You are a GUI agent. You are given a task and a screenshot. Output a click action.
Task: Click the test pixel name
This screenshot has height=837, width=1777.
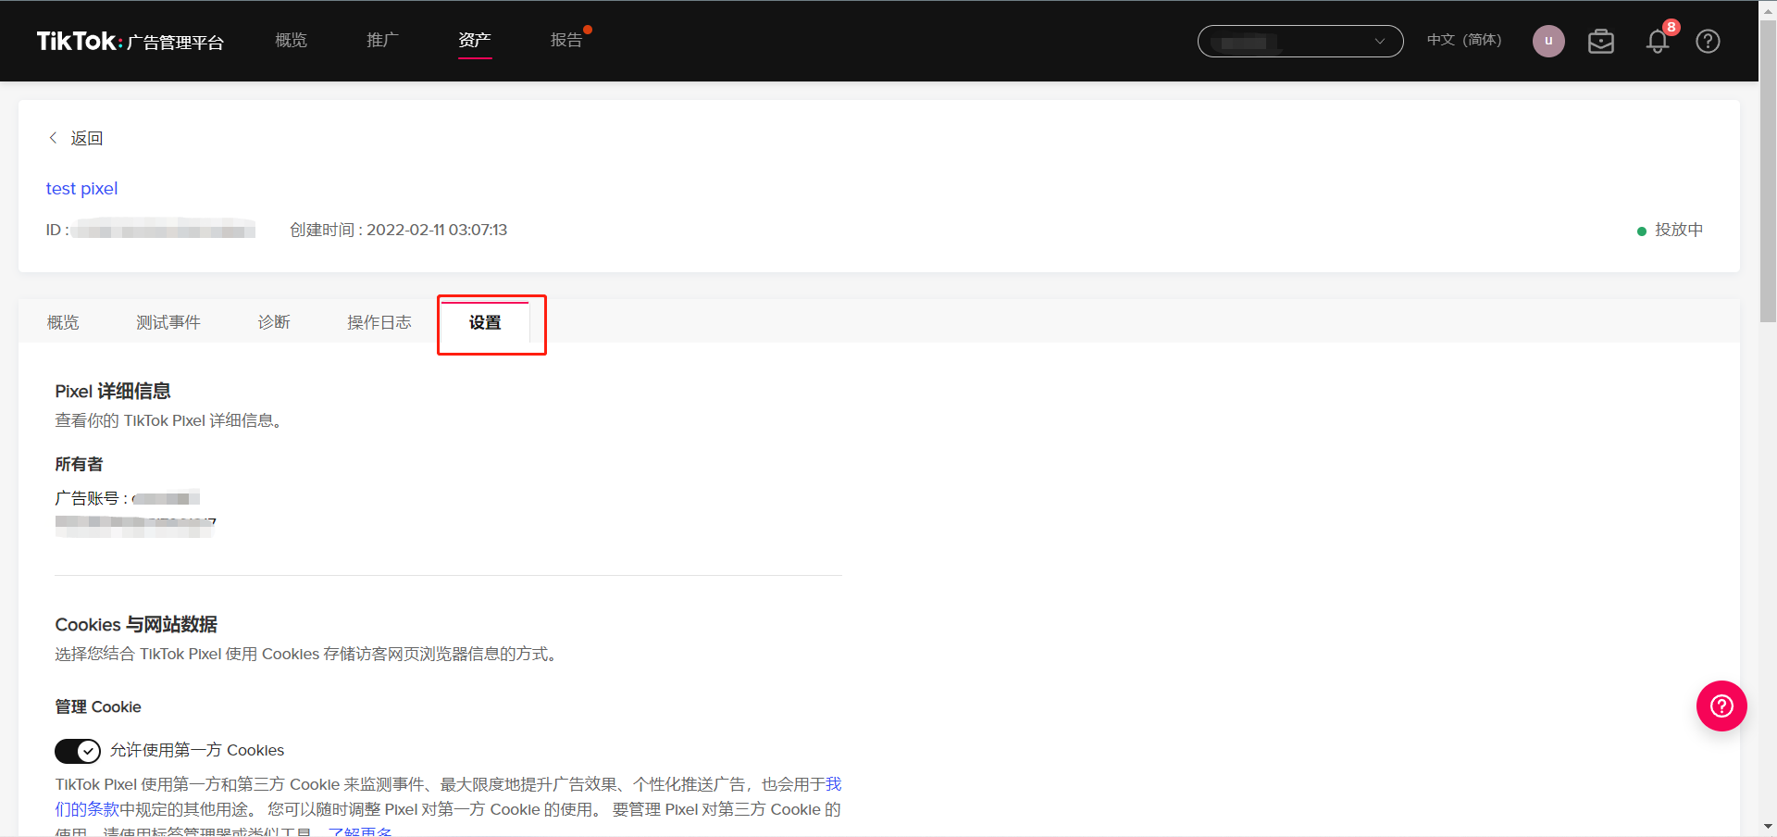[81, 189]
